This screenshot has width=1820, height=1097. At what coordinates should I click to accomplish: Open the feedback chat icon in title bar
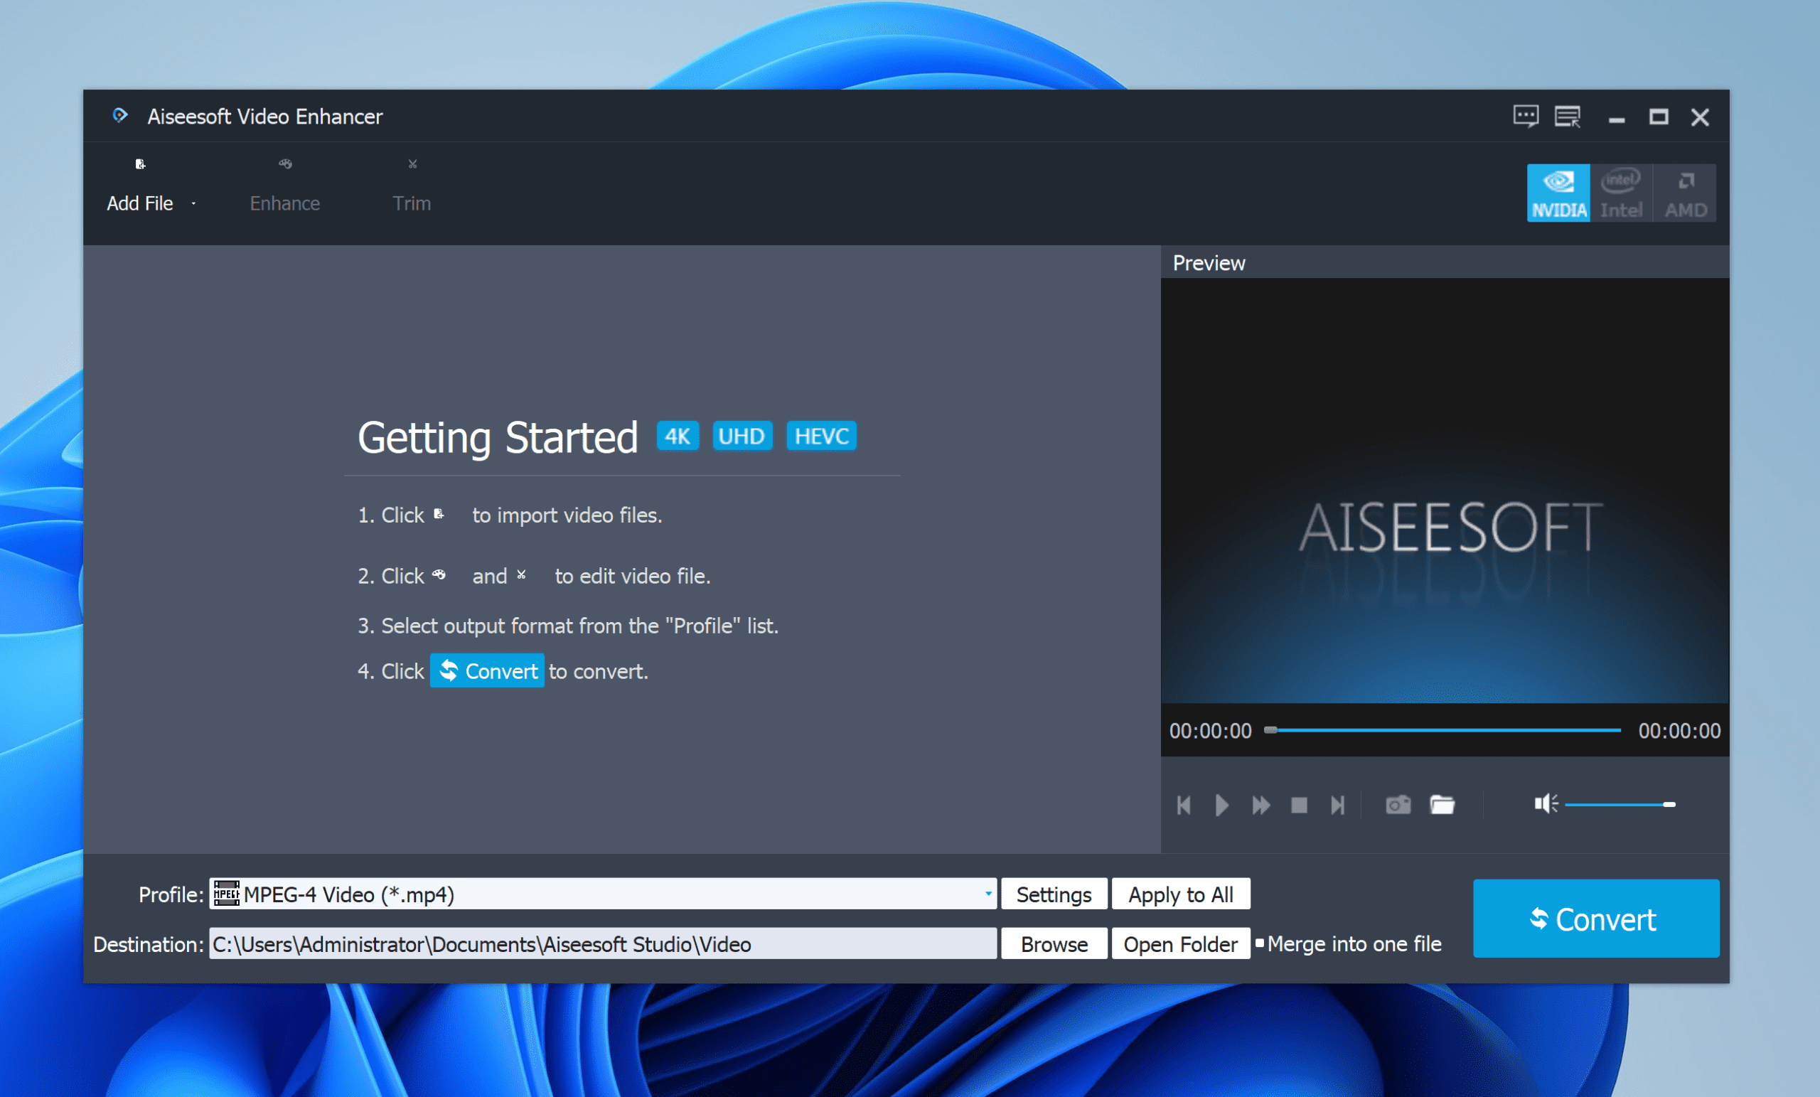click(x=1525, y=117)
